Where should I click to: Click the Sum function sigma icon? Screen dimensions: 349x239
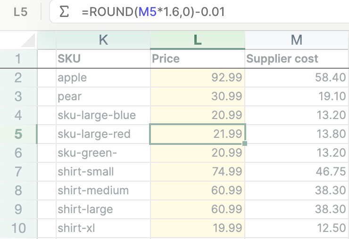tap(64, 12)
